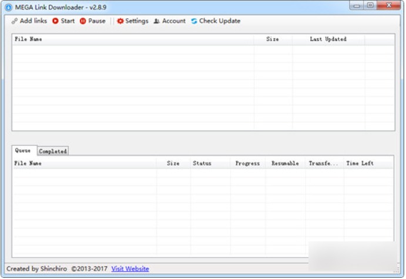Click the Transfe... column header
406x279 pixels.
[x=324, y=164]
